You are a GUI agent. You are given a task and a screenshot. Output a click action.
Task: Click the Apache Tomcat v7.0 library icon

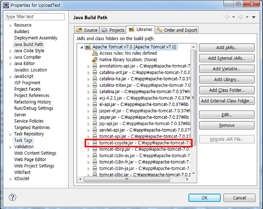88,47
